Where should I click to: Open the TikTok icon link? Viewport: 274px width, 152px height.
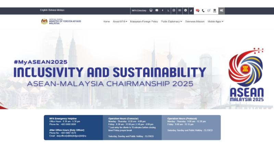(191, 11)
